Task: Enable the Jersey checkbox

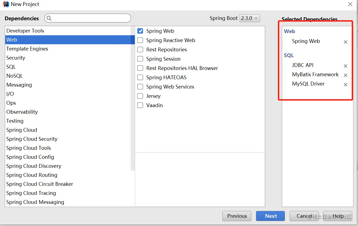Action: 140,96
